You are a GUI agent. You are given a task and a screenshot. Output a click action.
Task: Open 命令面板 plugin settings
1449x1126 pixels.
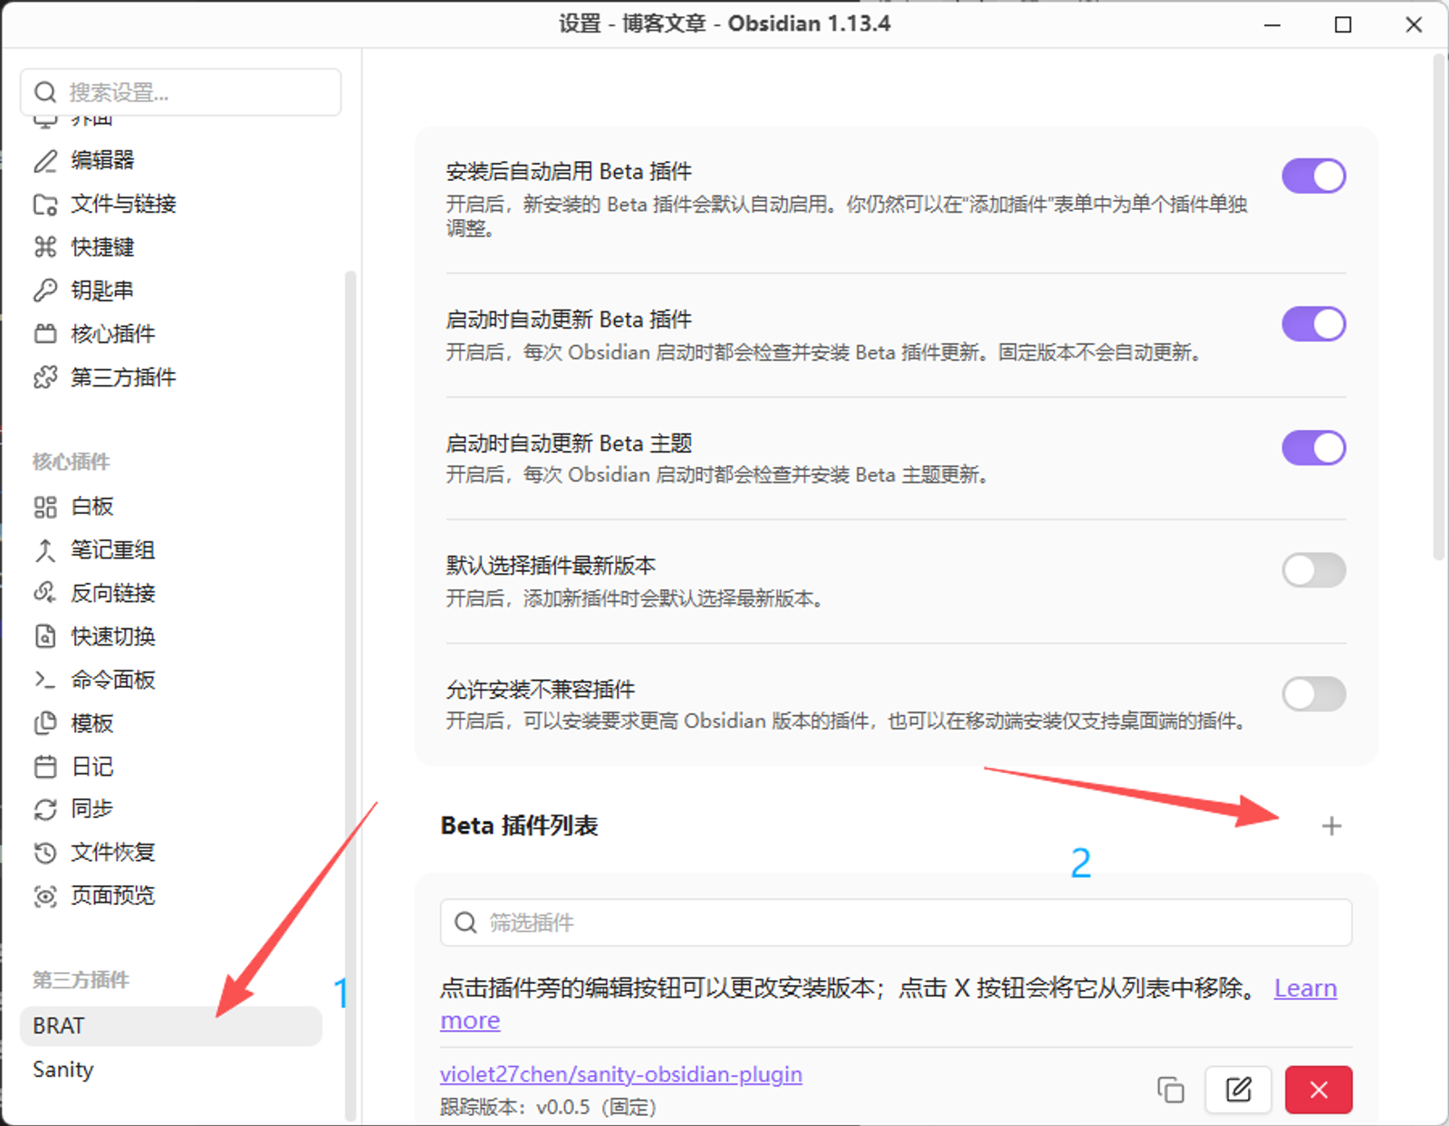(x=171, y=680)
